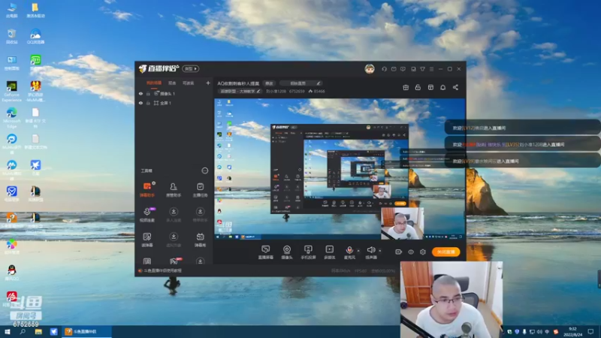Open the mail message icon in title bar

(394, 69)
